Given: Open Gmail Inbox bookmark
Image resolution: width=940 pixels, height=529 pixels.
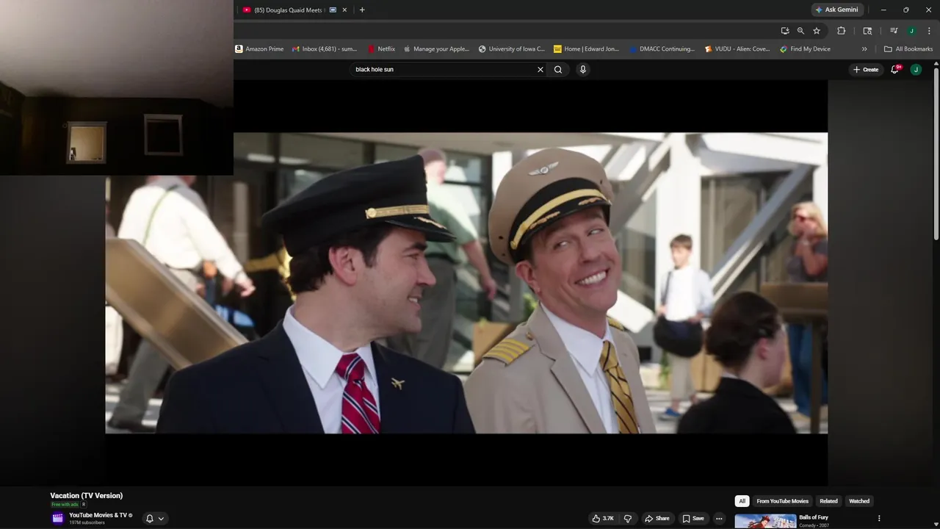Looking at the screenshot, I should (x=325, y=49).
